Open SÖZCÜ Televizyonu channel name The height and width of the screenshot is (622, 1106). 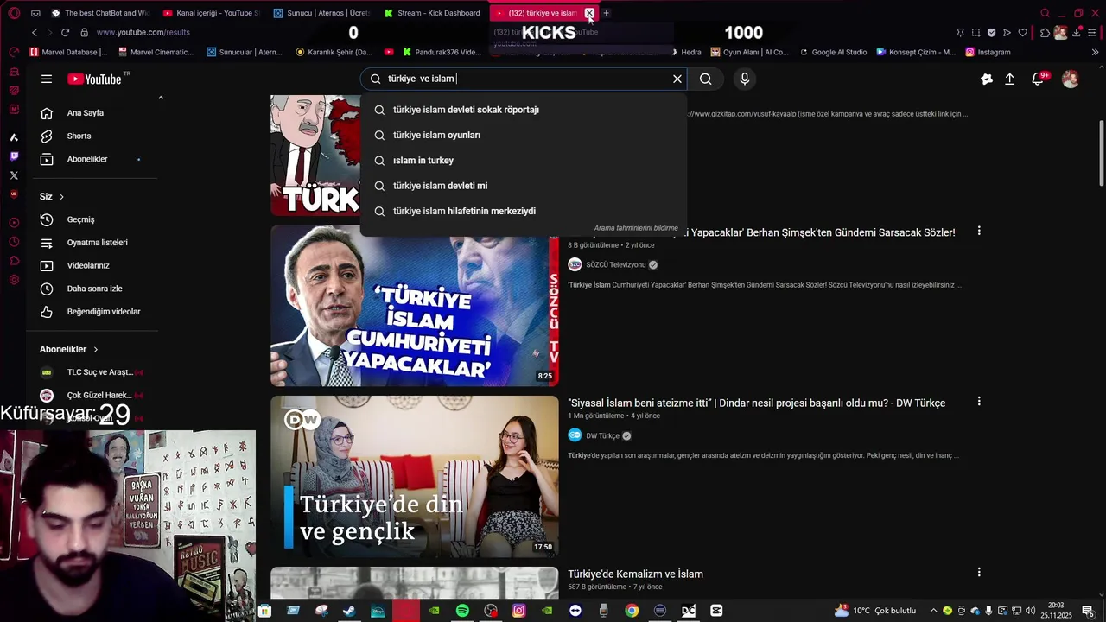[616, 265]
